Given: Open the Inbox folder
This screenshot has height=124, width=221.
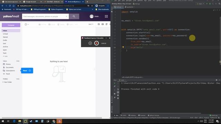Looking at the screenshot, I should point(11,31).
